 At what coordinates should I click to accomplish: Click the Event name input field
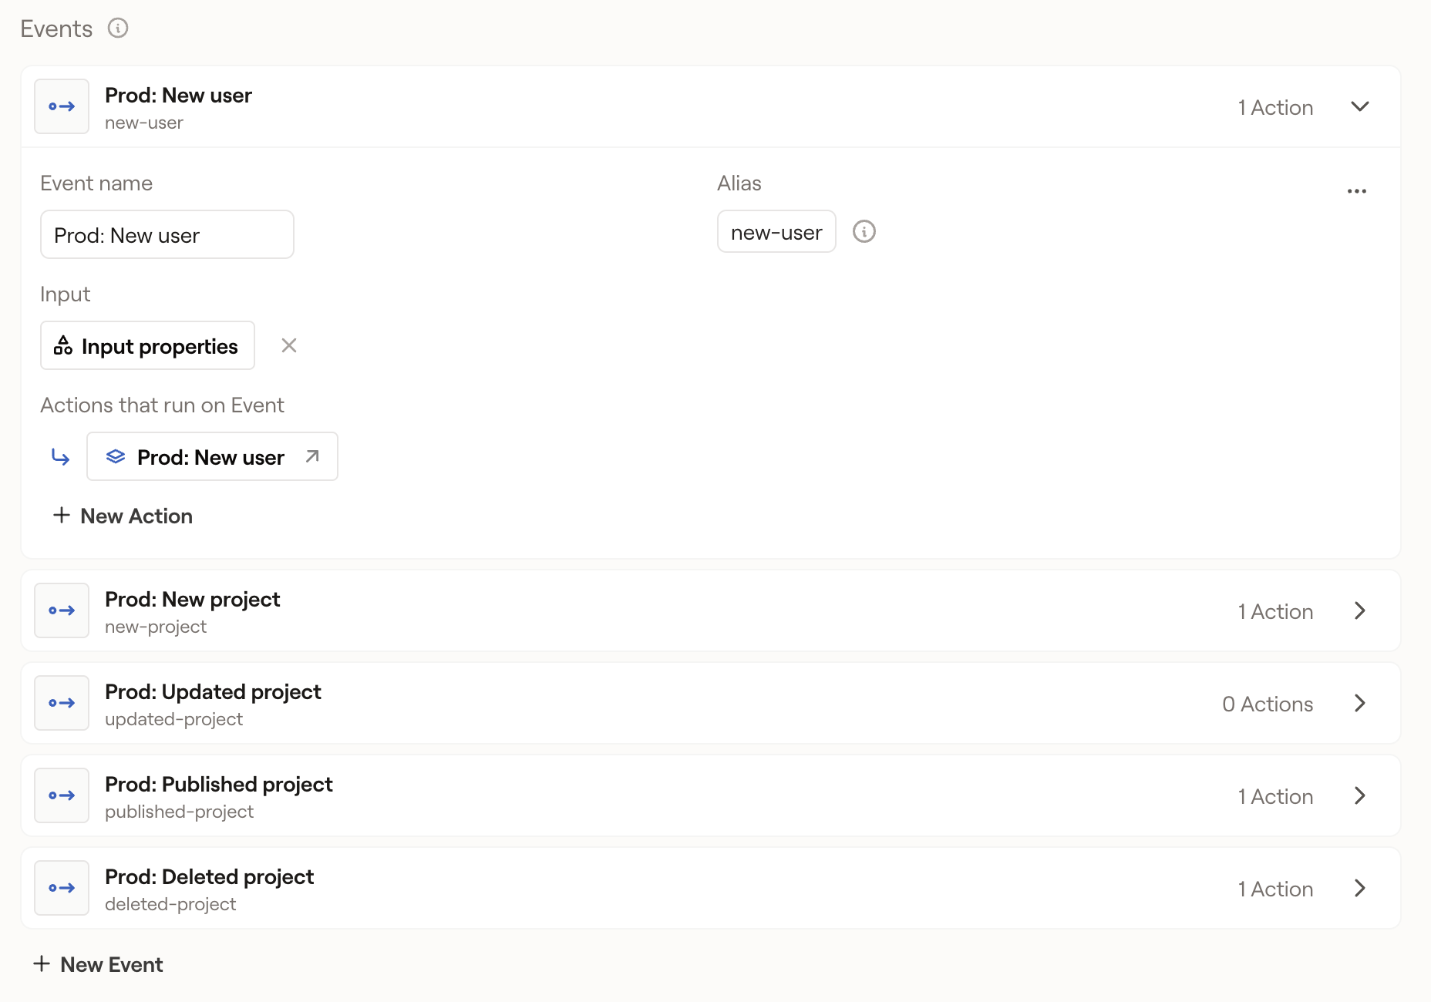click(x=167, y=234)
